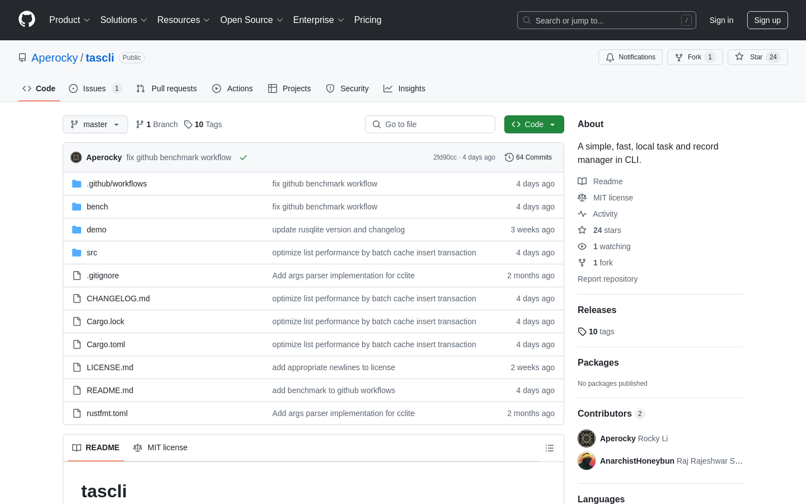Switch to the Actions tab
This screenshot has height=504, width=806.
[232, 88]
